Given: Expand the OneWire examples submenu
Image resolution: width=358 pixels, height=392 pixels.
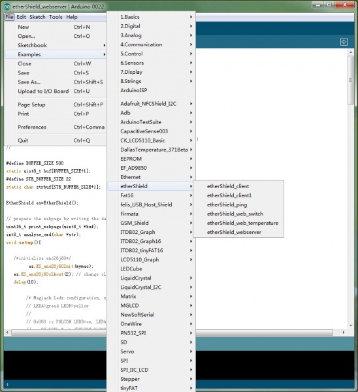Looking at the screenshot, I should coord(152,324).
